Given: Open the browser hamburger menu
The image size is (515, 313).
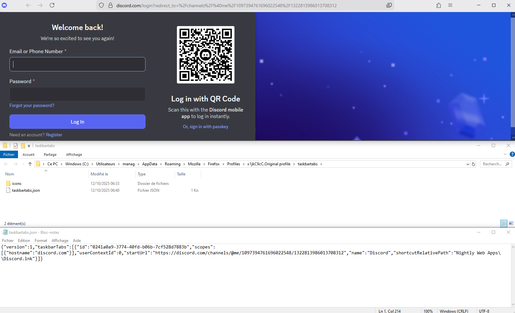Looking at the screenshot, I should (x=450, y=5).
